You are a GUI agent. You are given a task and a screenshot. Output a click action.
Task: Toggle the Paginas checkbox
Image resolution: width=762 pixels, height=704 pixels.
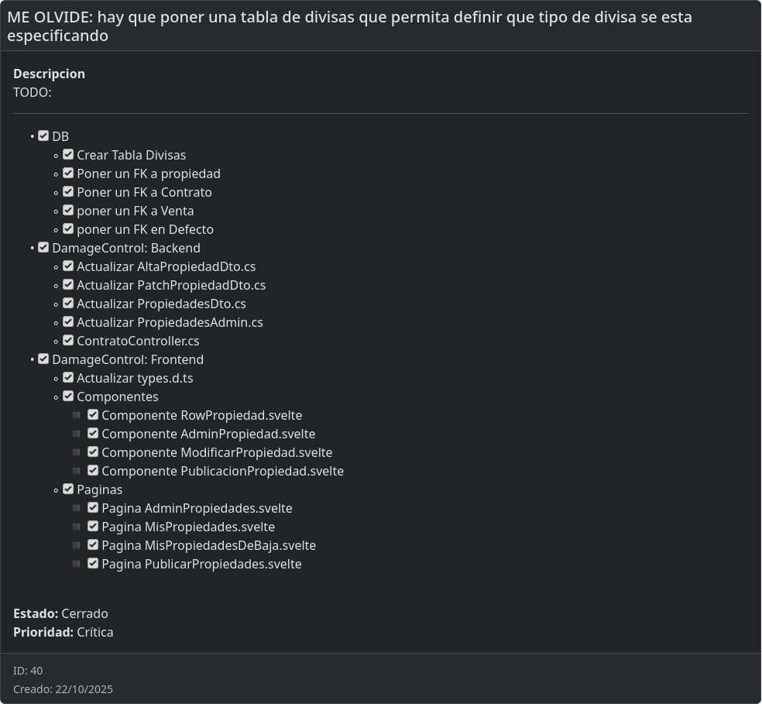[x=68, y=489]
